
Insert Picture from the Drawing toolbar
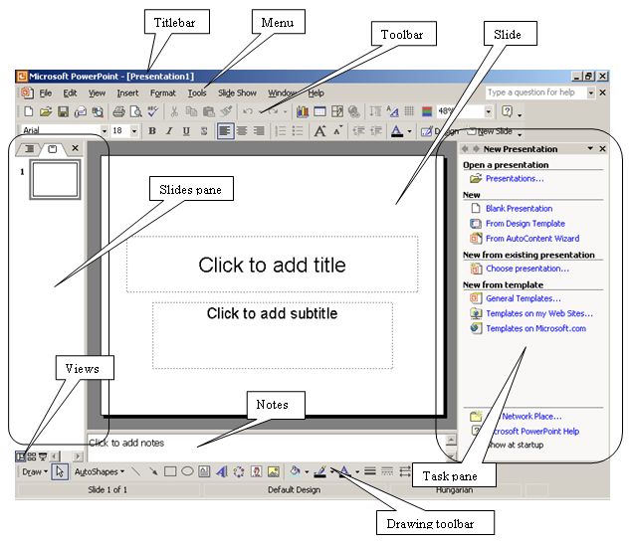[x=274, y=471]
